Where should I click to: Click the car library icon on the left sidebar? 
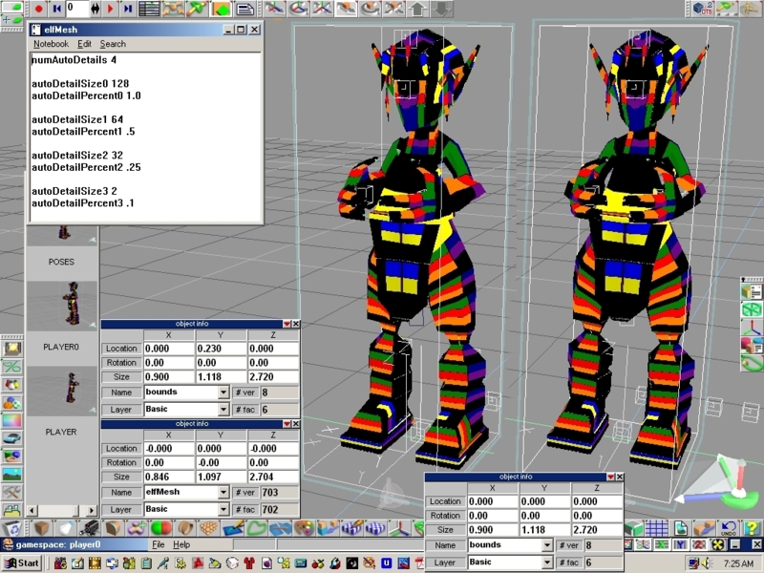(x=12, y=438)
